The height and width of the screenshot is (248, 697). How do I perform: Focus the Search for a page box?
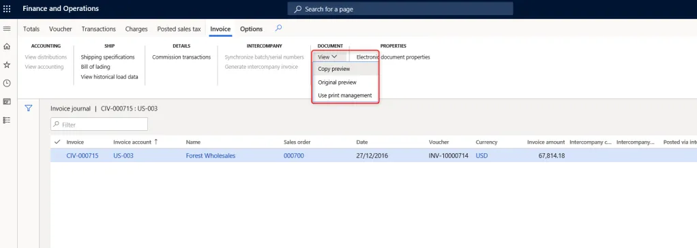(400, 9)
